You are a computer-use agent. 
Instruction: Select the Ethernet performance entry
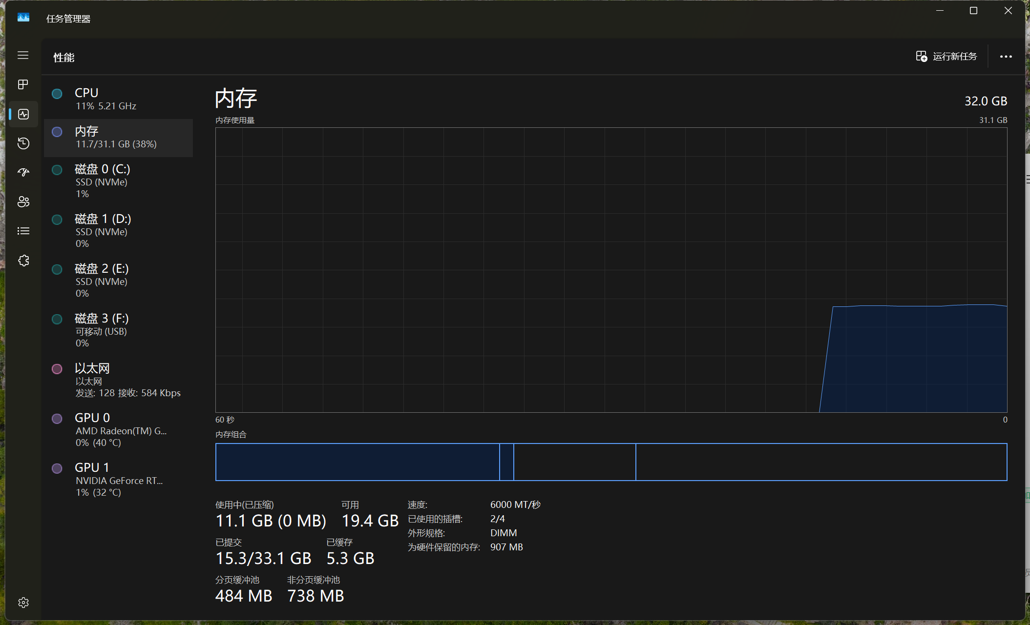[x=118, y=380]
